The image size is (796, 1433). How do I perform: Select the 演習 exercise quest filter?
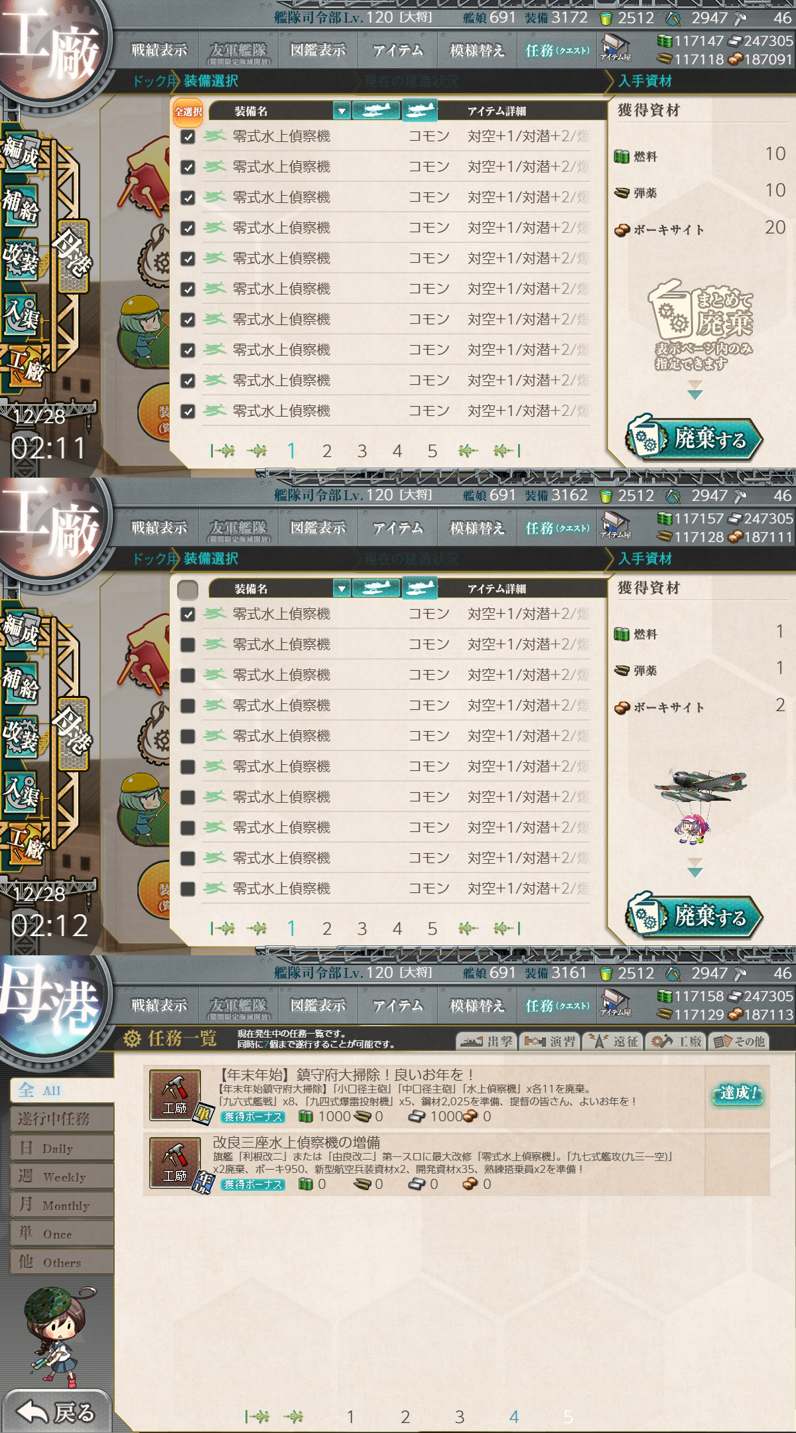click(549, 1041)
